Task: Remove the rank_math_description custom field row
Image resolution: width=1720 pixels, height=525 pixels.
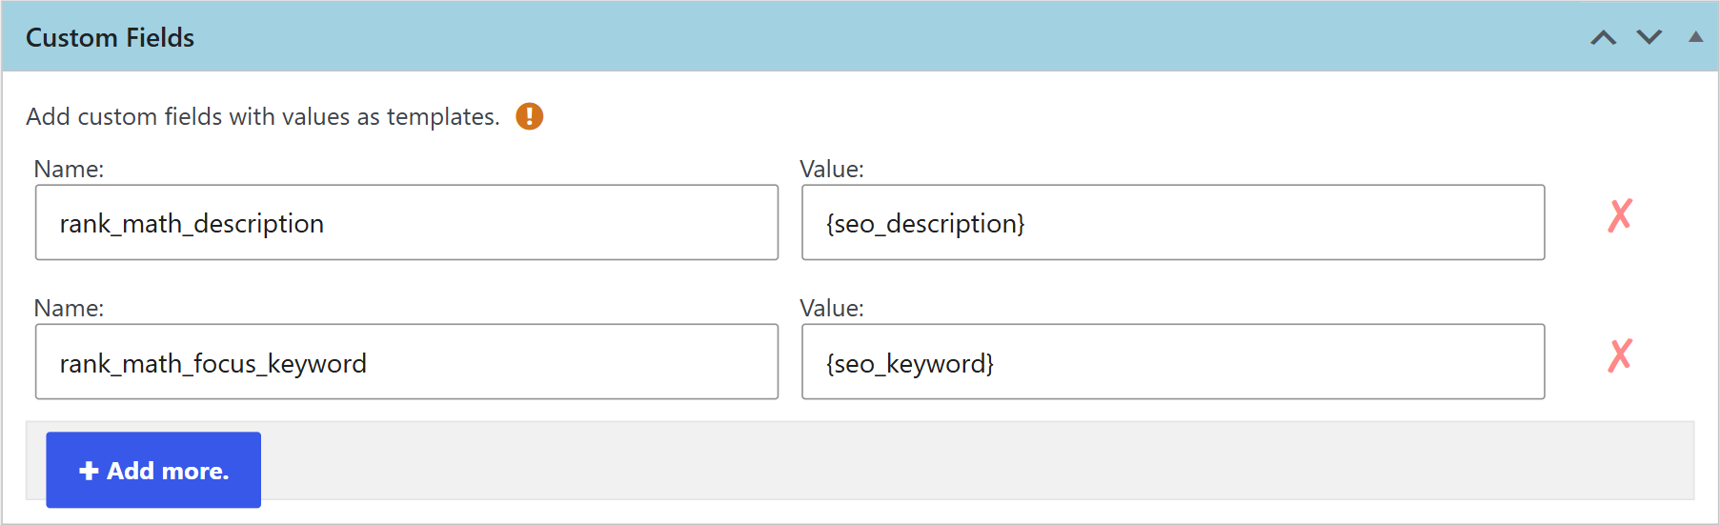Action: (x=1620, y=215)
